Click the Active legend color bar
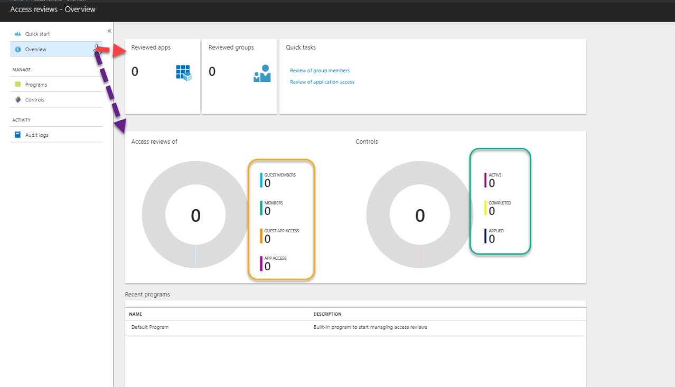Image resolution: width=675 pixels, height=387 pixels. point(485,180)
